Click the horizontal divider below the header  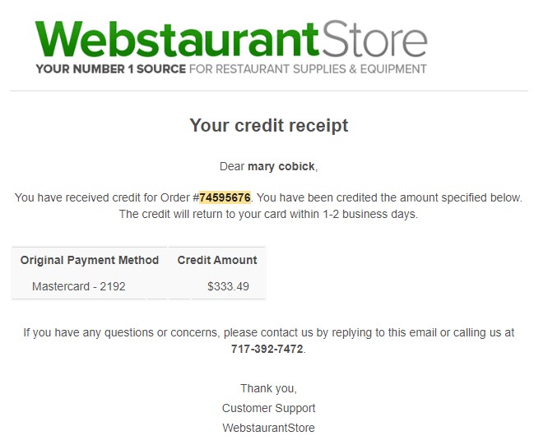coord(269,91)
